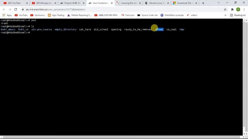This screenshot has width=248, height=139.
Task: Click the 0x02_emacs directory name
Action: [8, 29]
